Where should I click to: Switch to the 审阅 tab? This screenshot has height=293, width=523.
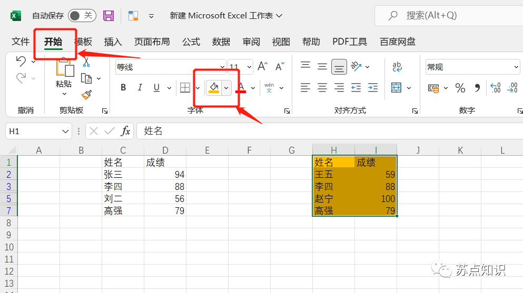point(251,42)
